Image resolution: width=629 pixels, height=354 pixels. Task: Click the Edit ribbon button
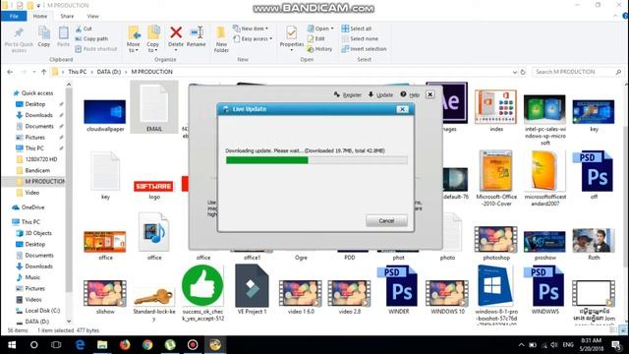[x=316, y=39]
